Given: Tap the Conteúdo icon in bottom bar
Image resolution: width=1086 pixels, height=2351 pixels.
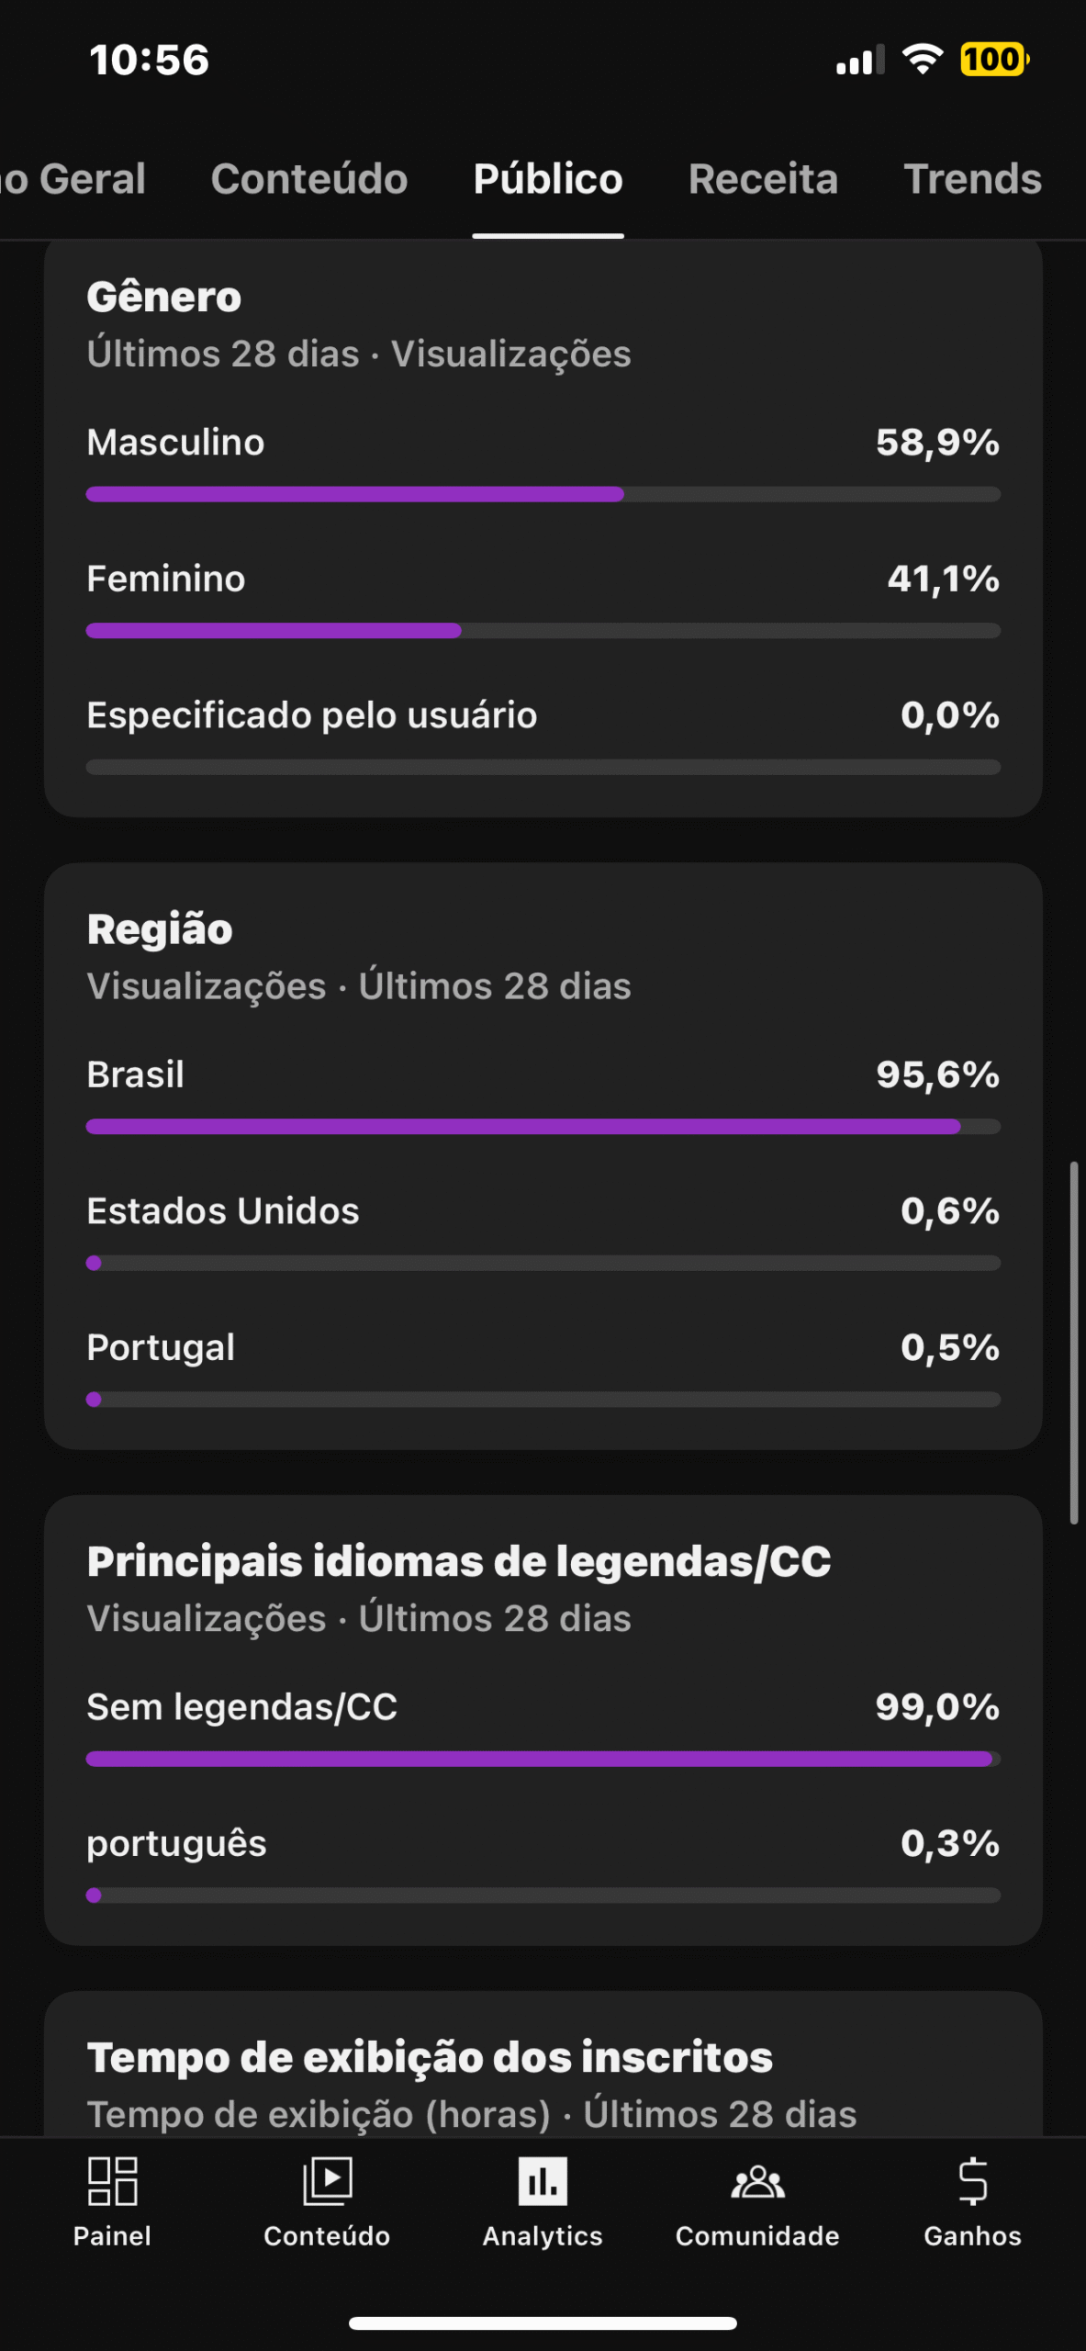Looking at the screenshot, I should click(327, 2181).
